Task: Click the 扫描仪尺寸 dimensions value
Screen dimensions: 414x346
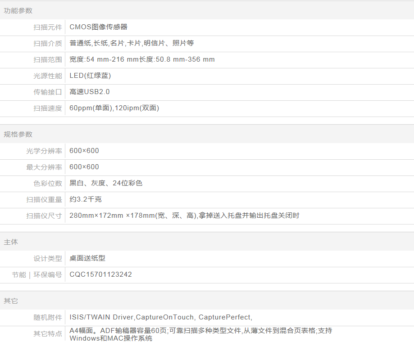Action: (x=184, y=216)
